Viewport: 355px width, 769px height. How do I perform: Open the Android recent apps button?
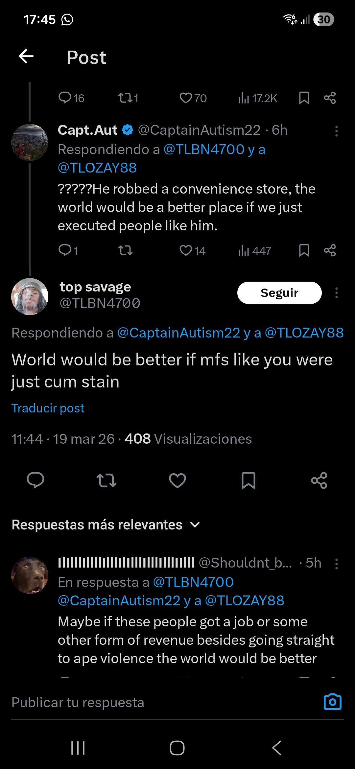tap(78, 748)
